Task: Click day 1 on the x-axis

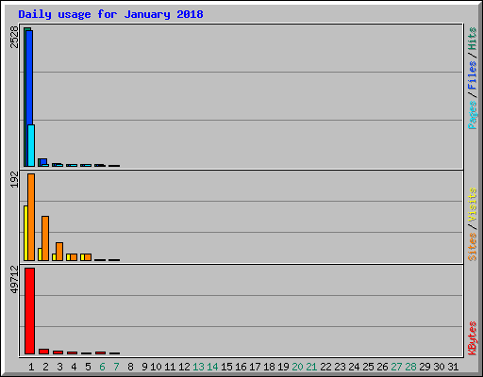Action: pyautogui.click(x=31, y=367)
